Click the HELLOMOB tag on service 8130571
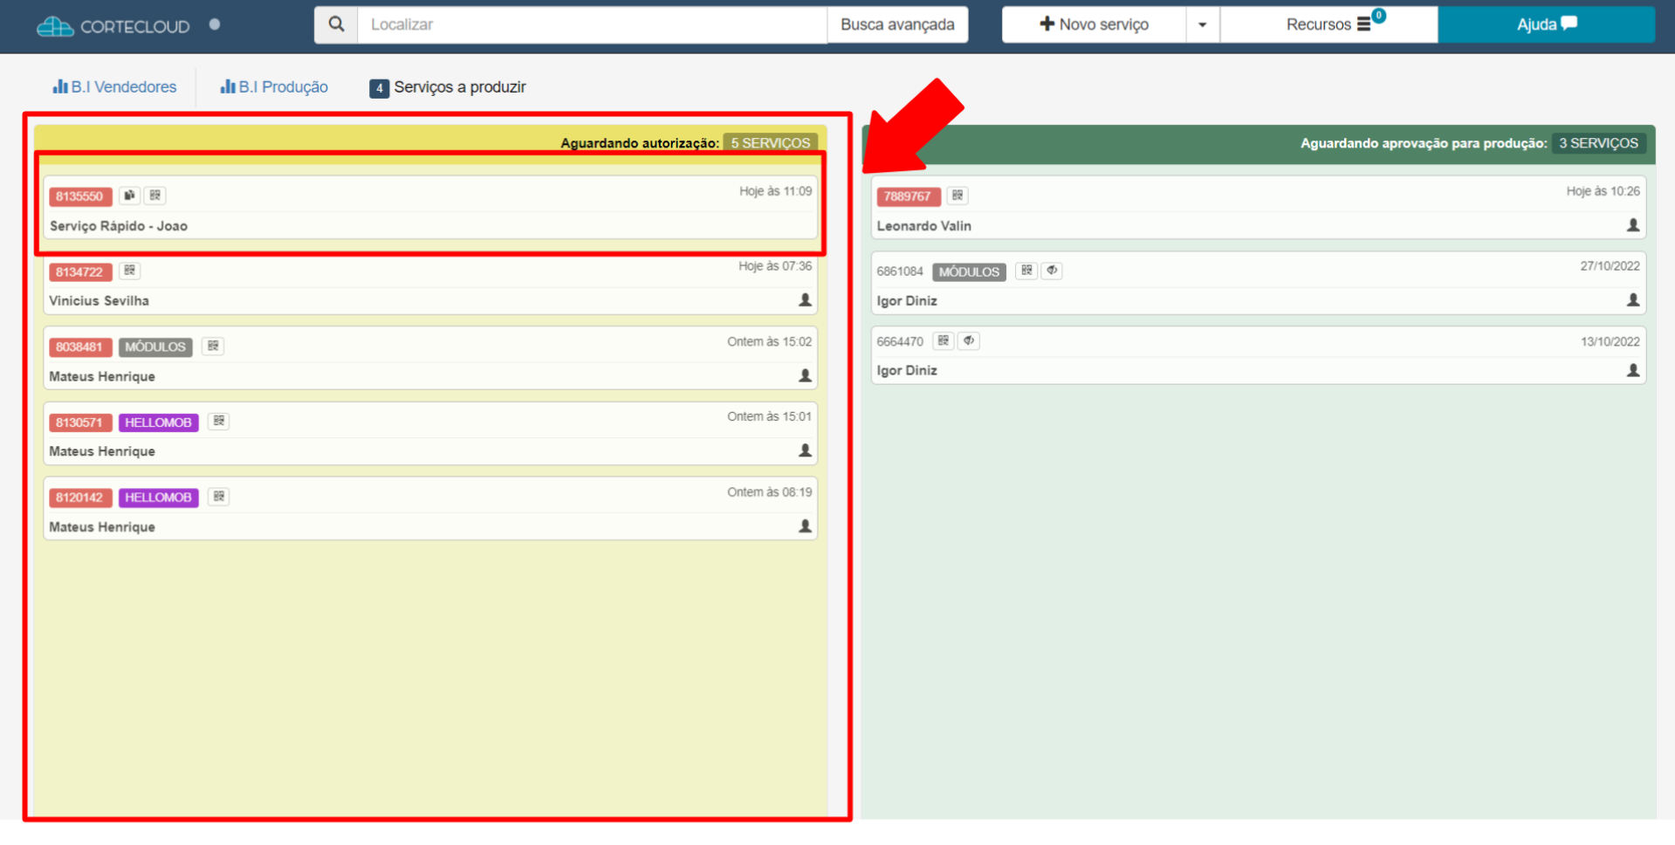Screen dimensions: 1675x845 (158, 422)
